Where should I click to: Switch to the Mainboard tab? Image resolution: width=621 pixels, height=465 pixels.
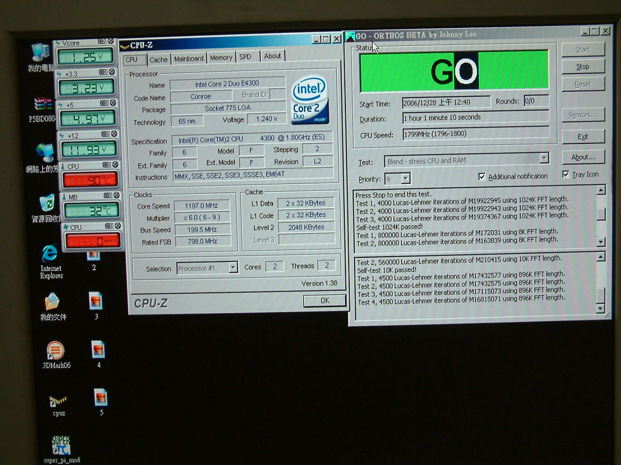click(189, 58)
